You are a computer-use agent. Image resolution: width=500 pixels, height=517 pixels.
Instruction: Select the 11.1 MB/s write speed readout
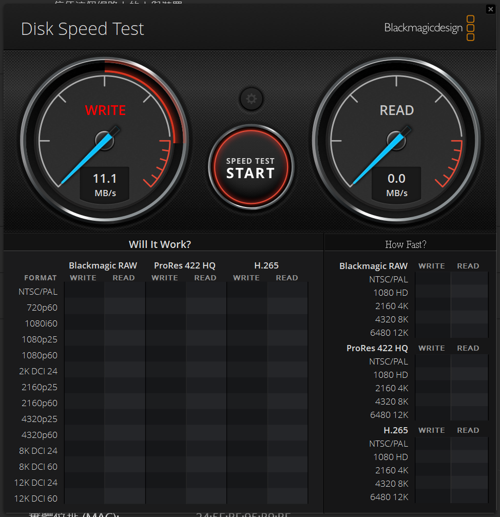(105, 184)
